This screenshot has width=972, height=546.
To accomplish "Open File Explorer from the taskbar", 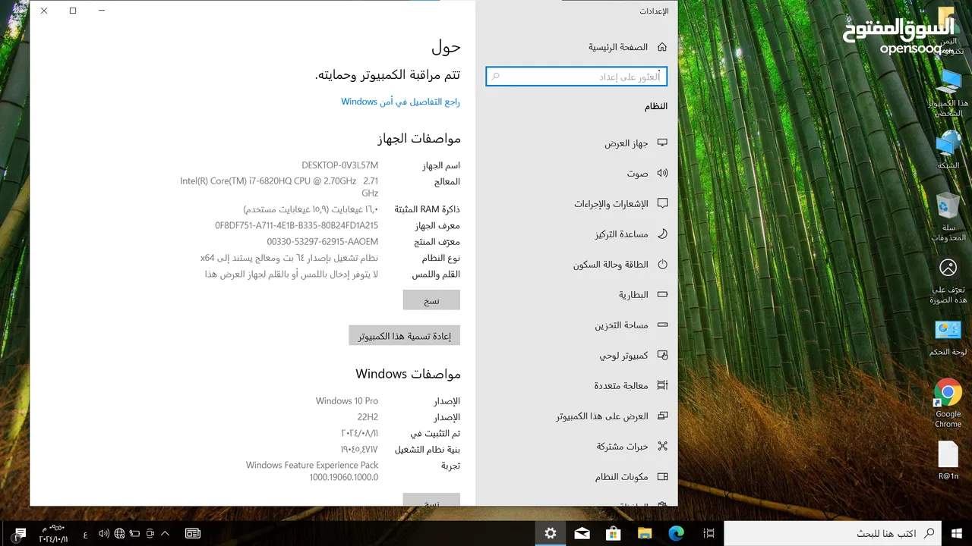I will coord(645,534).
